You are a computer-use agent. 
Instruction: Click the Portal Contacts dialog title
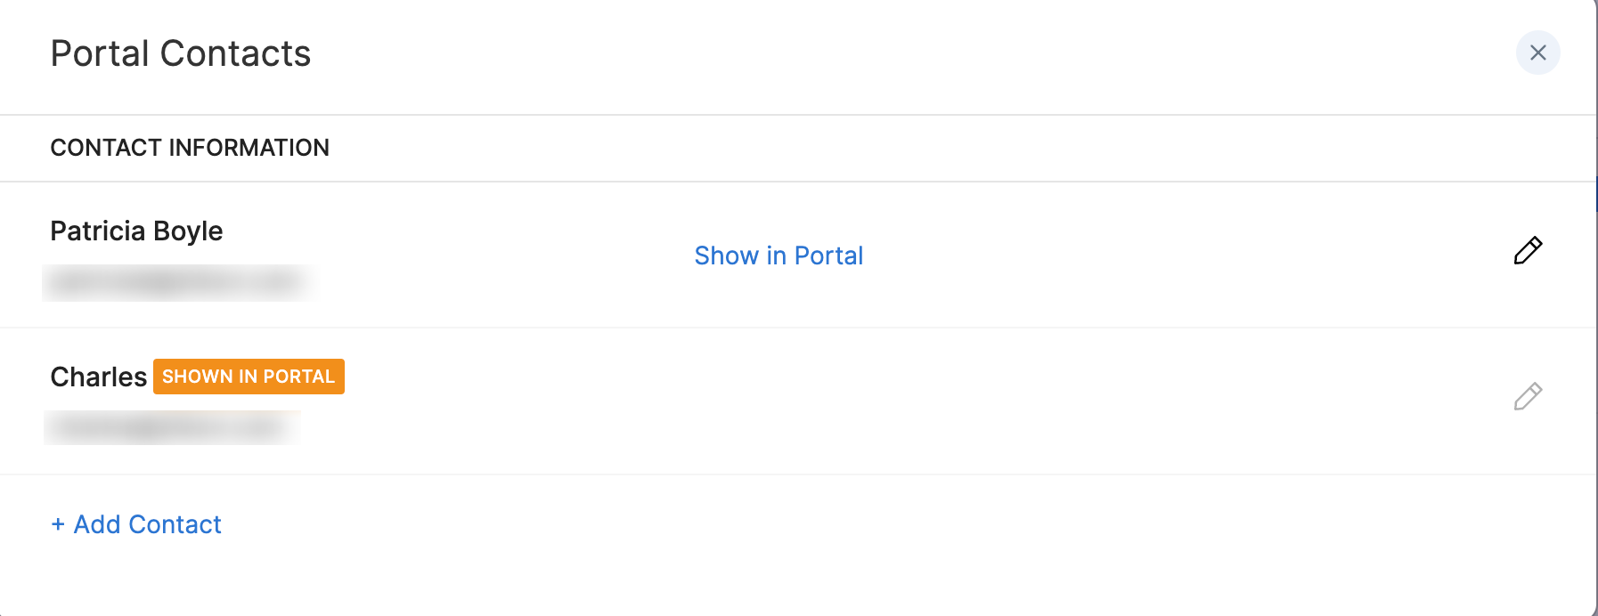pos(181,53)
